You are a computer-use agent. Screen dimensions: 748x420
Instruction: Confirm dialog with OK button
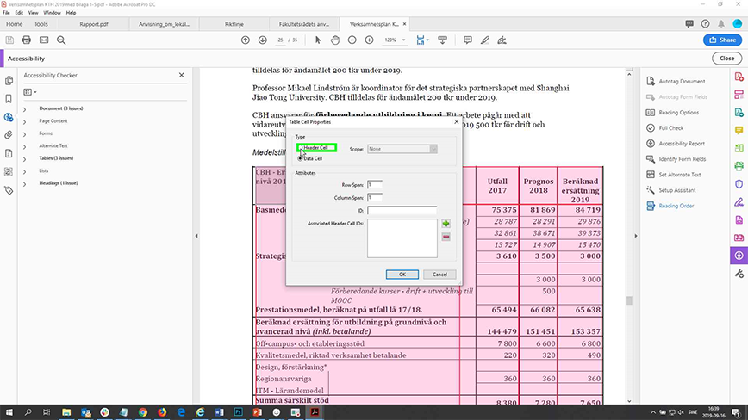402,275
